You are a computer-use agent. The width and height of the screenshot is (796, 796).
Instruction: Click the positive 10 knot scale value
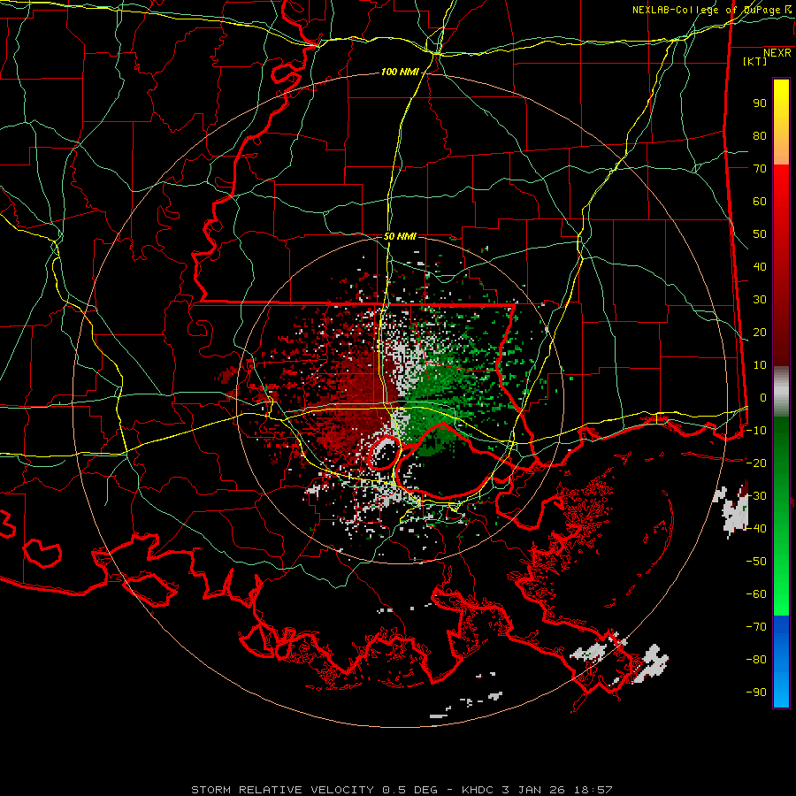click(x=760, y=365)
